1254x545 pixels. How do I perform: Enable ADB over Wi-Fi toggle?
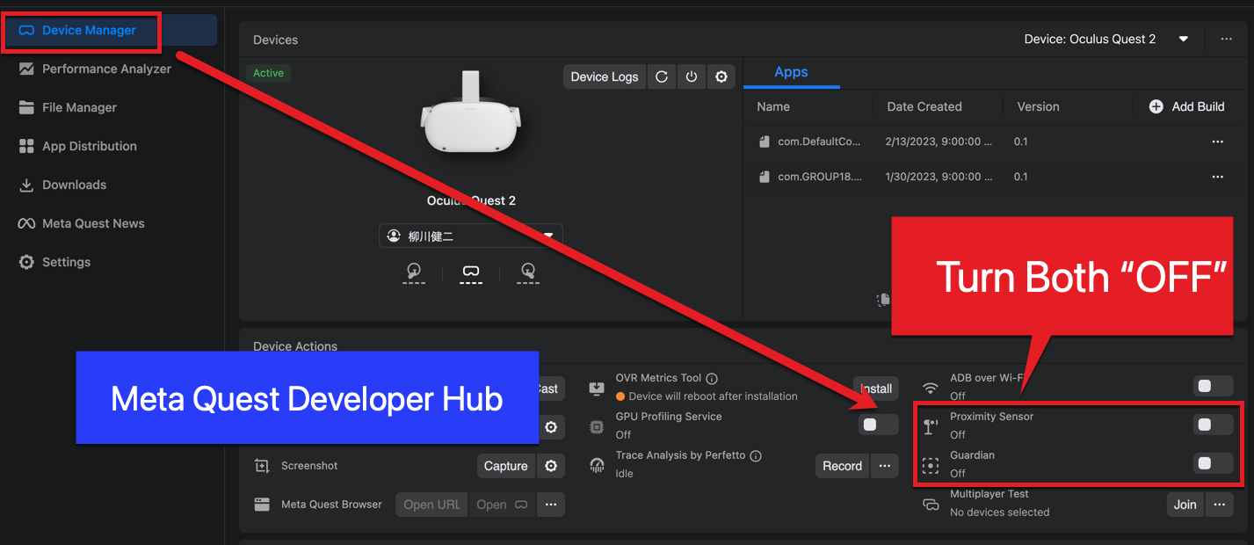[1212, 386]
